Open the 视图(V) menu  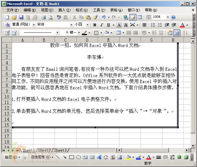point(47,10)
